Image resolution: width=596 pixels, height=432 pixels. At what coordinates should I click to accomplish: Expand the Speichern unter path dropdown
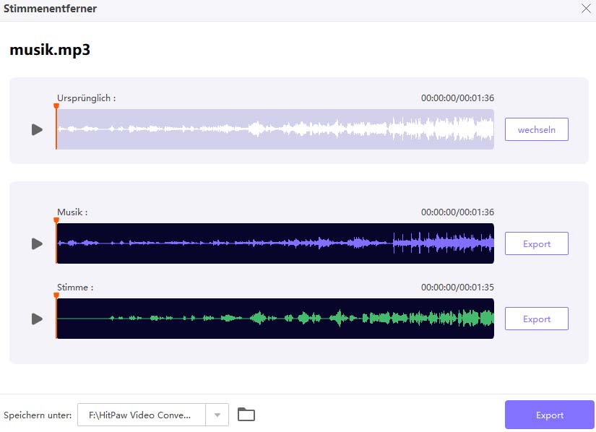tap(217, 415)
